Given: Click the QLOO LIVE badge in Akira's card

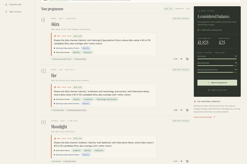Looking at the screenshot, I should coord(78,36).
